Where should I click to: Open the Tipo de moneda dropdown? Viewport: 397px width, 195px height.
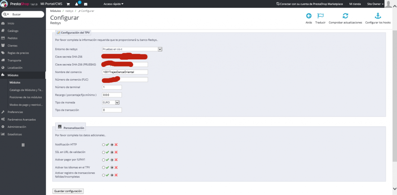(x=111, y=103)
